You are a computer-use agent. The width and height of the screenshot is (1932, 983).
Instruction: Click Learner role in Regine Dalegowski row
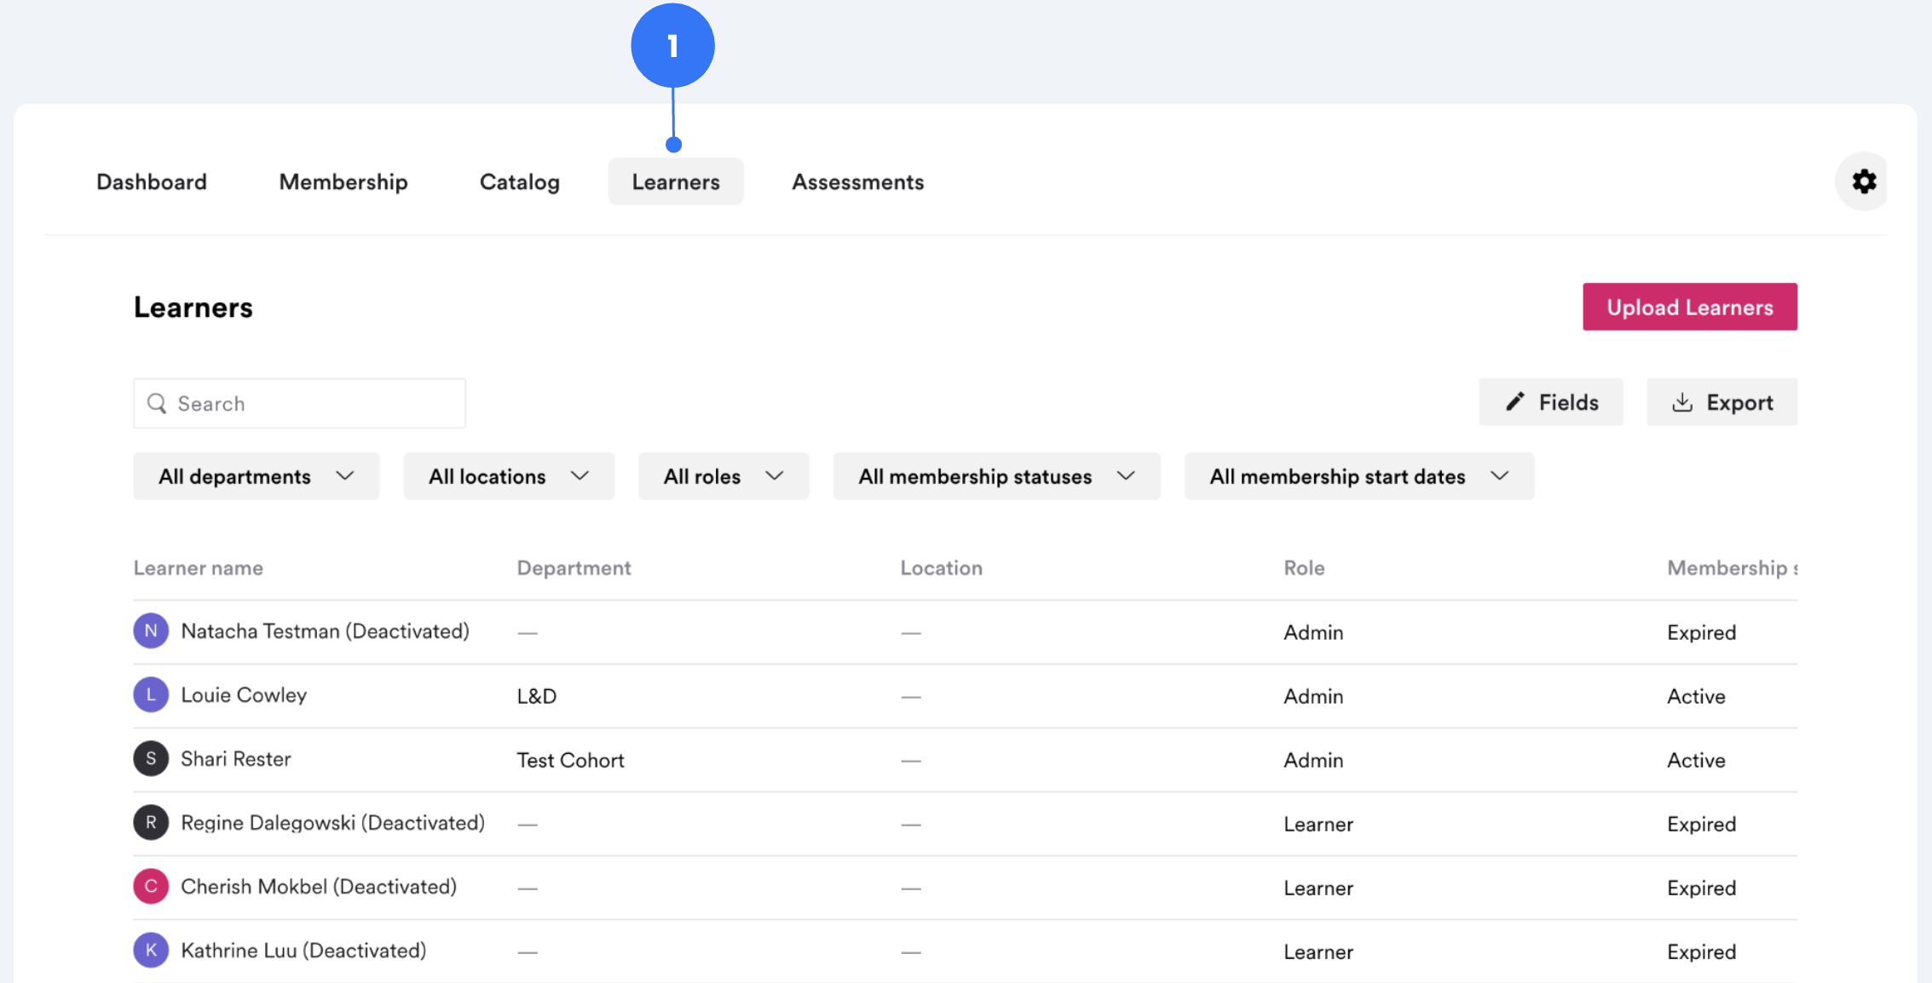tap(1319, 824)
